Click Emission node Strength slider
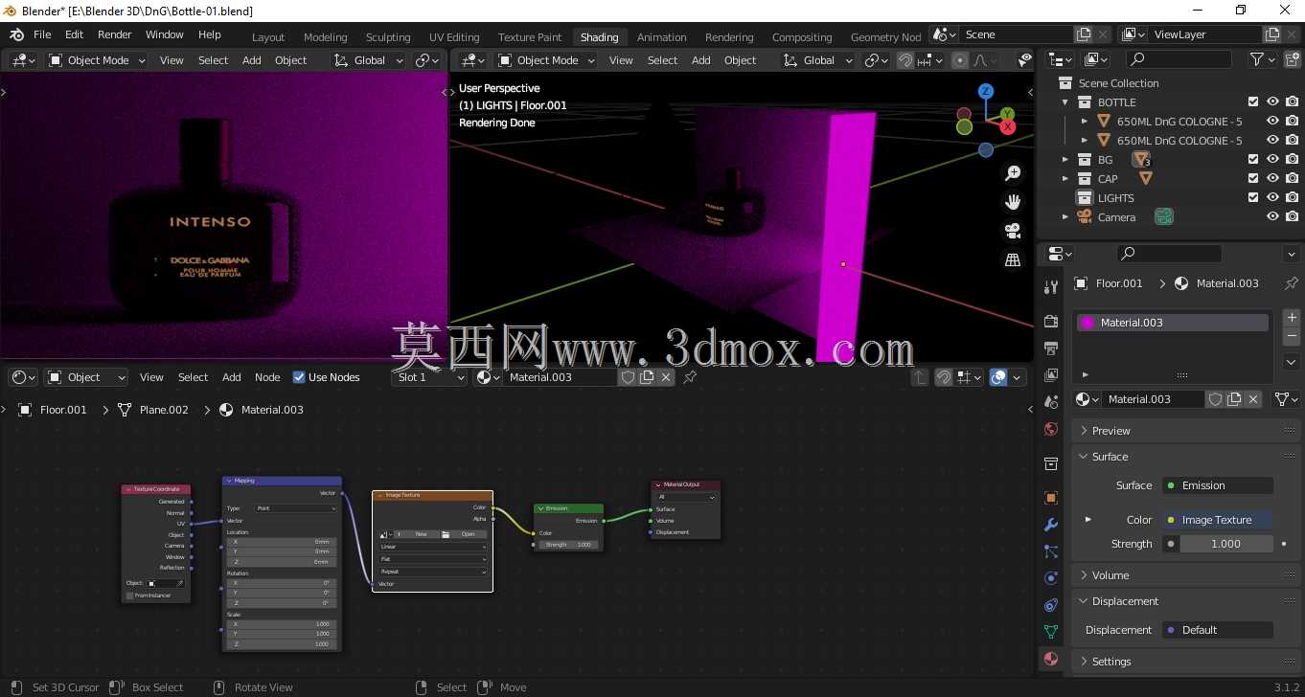The height and width of the screenshot is (697, 1305). tap(569, 545)
